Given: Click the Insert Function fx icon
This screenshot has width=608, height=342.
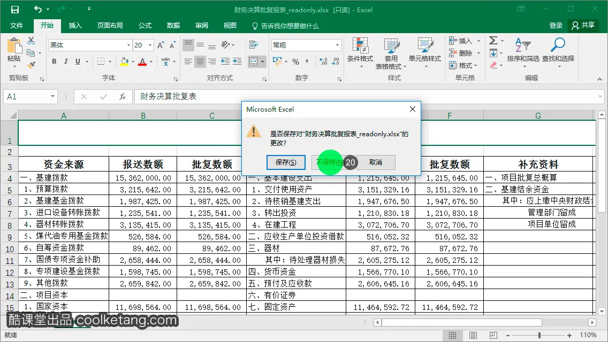Looking at the screenshot, I should pos(122,96).
